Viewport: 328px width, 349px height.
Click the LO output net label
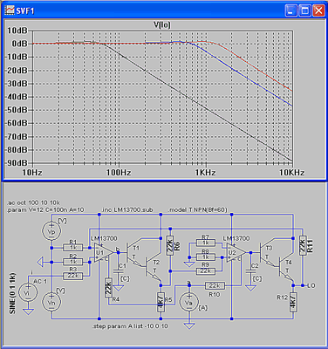coord(311,285)
